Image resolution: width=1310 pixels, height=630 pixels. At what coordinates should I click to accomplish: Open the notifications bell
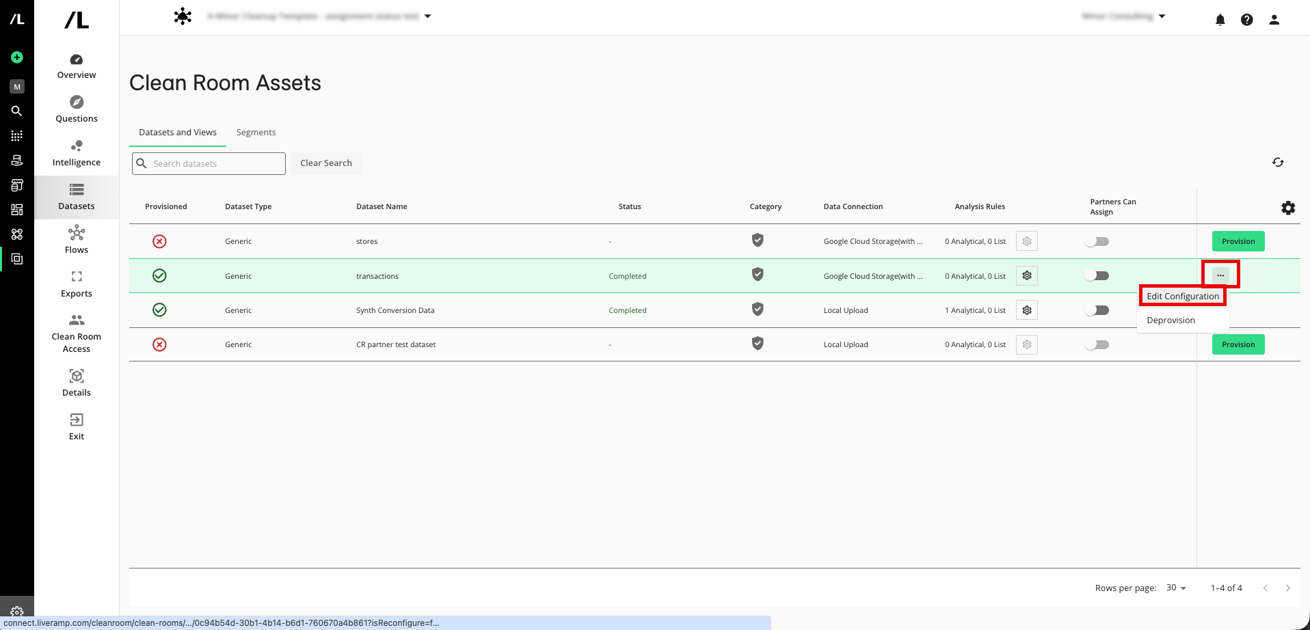(x=1220, y=20)
